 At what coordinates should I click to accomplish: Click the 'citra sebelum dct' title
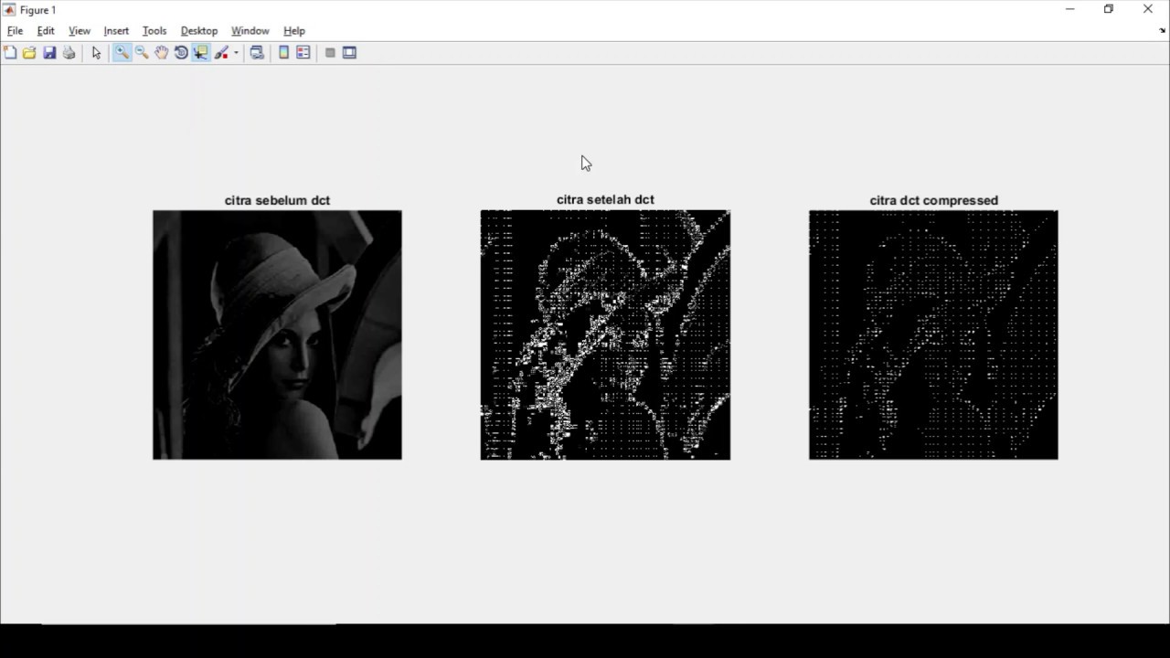(x=277, y=200)
